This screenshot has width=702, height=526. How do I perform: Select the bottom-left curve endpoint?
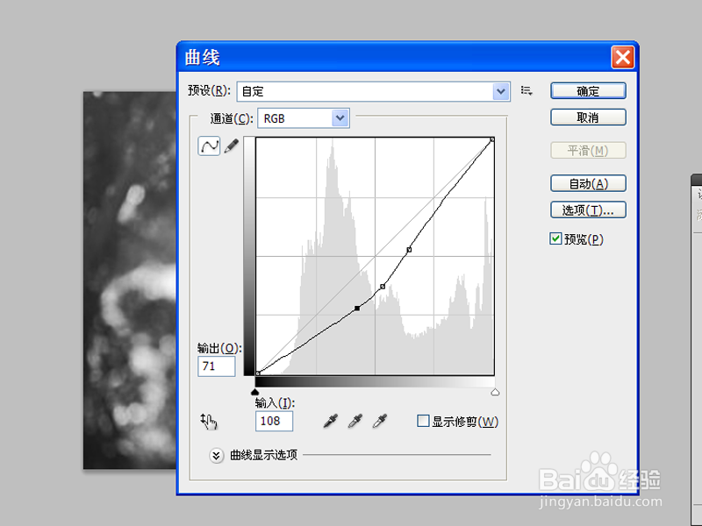tap(258, 373)
